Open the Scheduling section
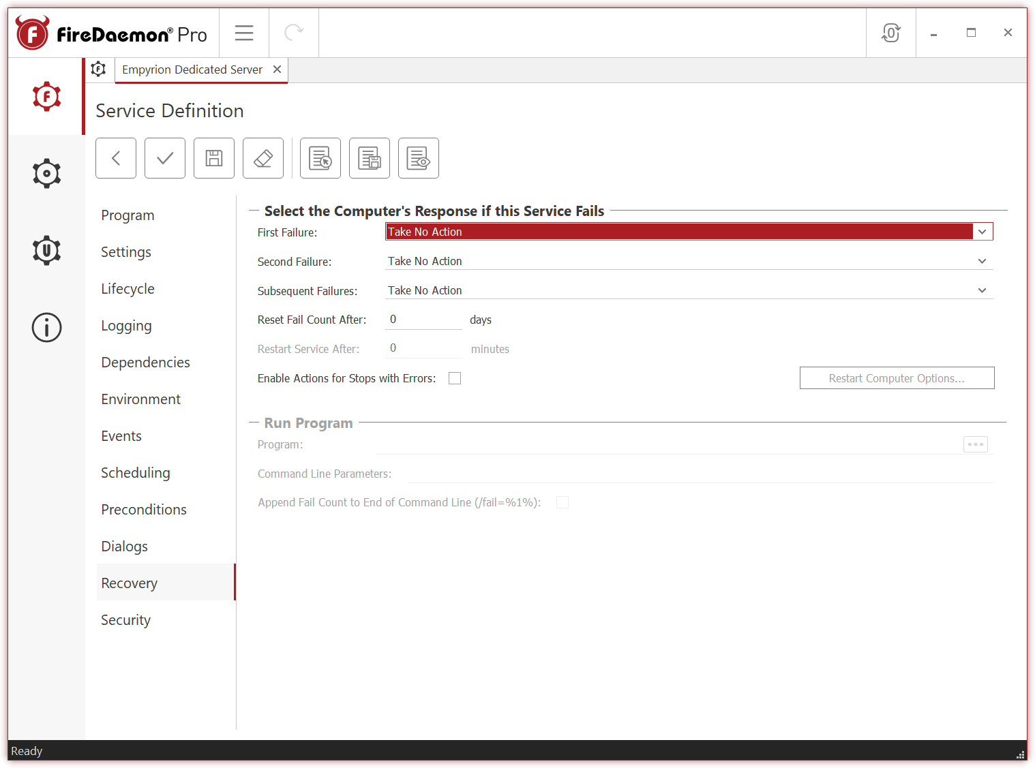The height and width of the screenshot is (768, 1035). (166, 473)
